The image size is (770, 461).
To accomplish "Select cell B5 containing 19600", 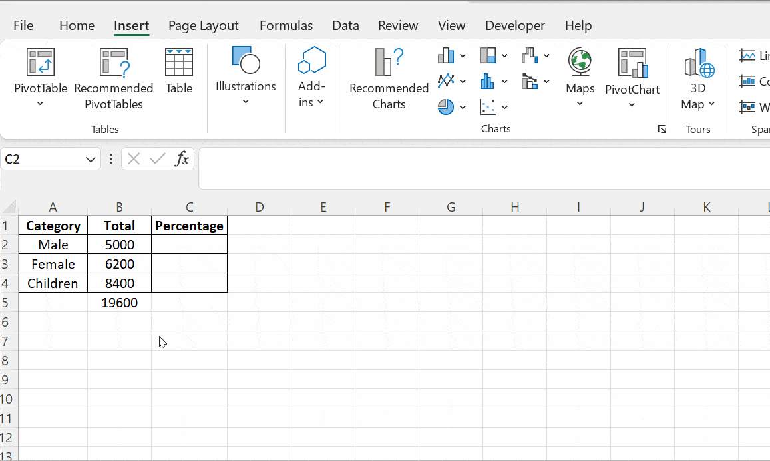I will coord(119,303).
